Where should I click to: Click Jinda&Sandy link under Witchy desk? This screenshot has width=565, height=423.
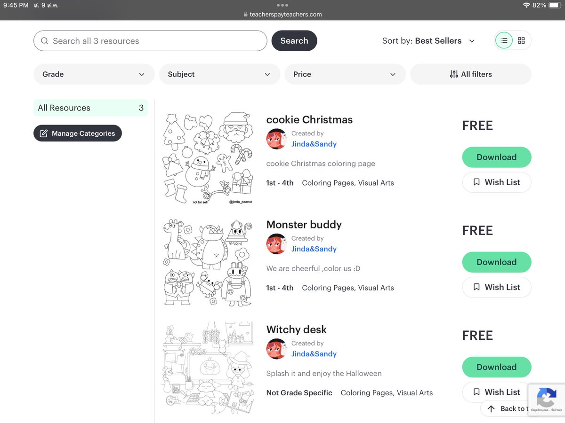pyautogui.click(x=314, y=353)
